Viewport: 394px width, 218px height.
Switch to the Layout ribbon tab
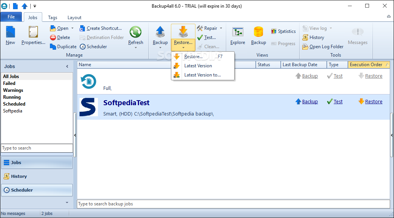74,18
